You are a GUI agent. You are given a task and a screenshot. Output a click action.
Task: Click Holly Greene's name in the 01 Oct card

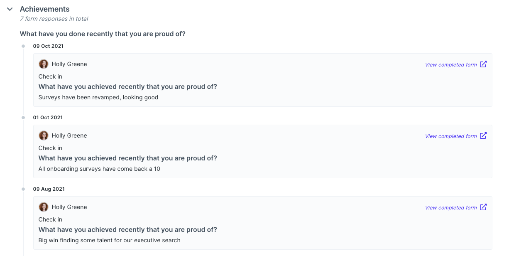click(69, 135)
